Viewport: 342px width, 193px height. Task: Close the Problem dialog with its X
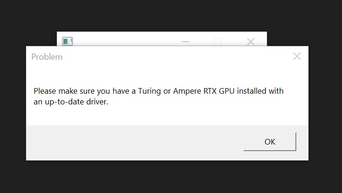tap(297, 56)
